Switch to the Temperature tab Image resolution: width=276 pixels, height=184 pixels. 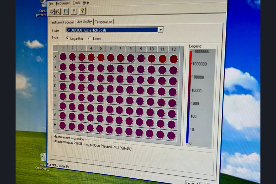coord(104,22)
